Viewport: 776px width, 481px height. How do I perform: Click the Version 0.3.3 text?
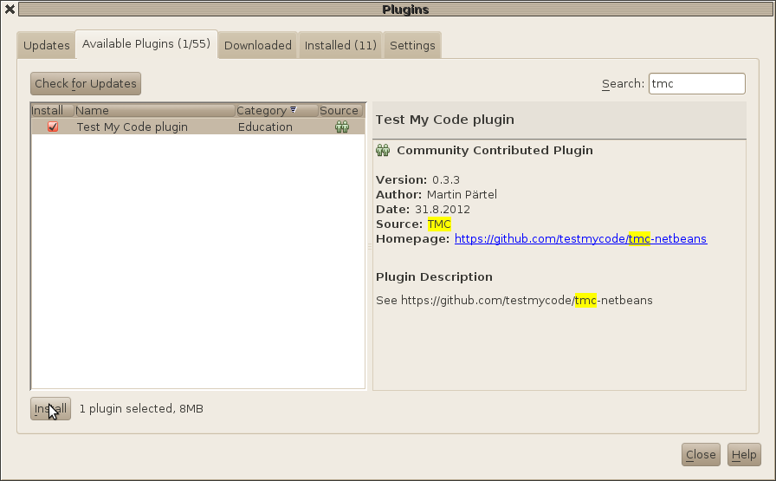[417, 179]
